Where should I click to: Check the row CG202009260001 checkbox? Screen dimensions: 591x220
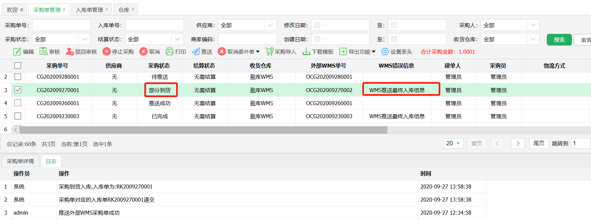18,103
